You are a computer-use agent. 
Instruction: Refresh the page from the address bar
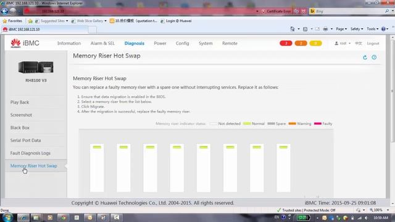coord(296,11)
